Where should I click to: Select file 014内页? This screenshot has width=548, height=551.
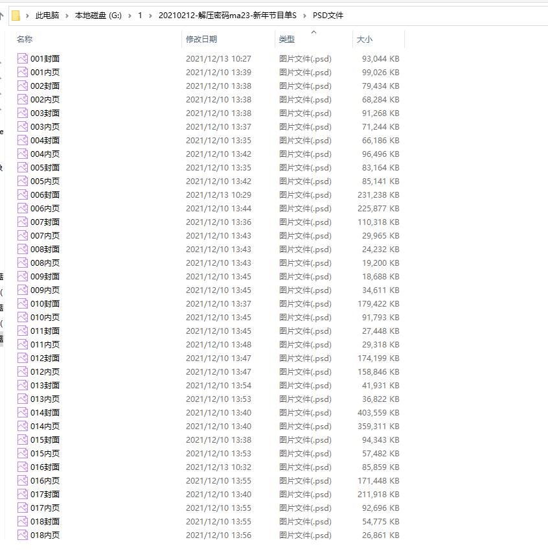[x=45, y=427]
